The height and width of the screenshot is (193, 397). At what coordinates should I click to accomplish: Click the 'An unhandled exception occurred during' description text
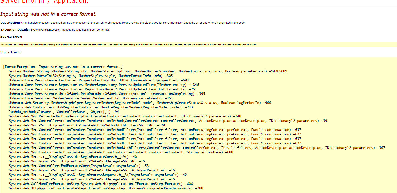(133, 23)
